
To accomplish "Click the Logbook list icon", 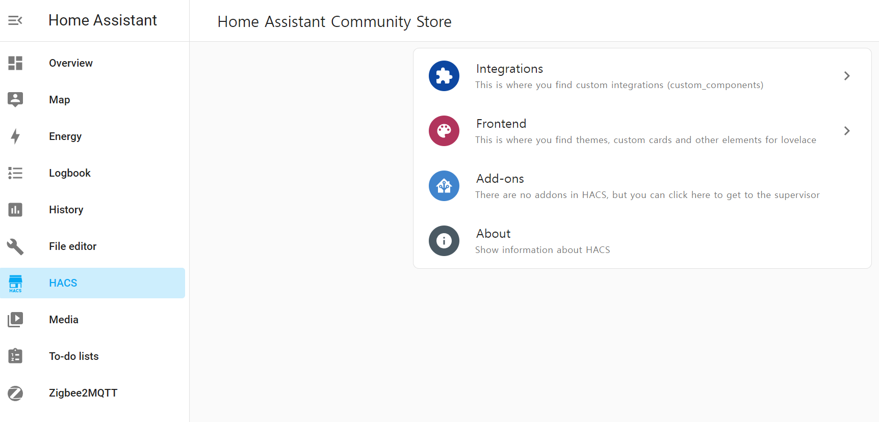I will [x=15, y=173].
